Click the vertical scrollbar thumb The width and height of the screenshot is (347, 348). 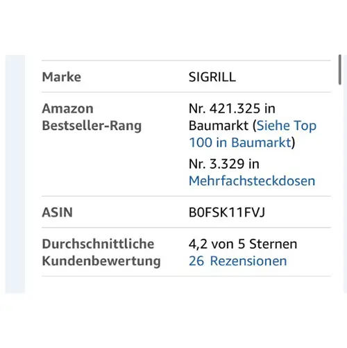[x=339, y=69]
